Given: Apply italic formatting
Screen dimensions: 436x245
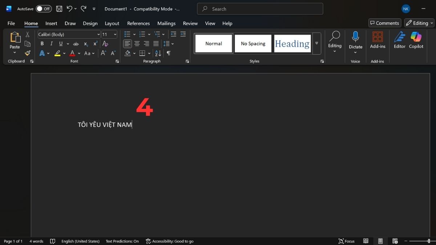Looking at the screenshot, I should [51, 43].
